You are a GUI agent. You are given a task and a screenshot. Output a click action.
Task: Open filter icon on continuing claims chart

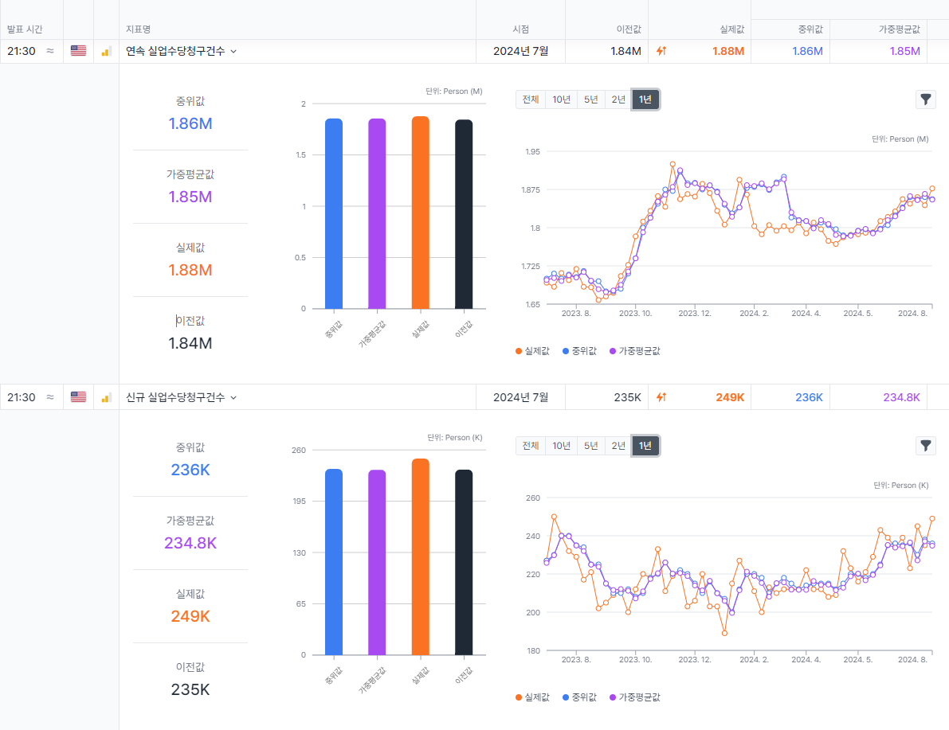pos(925,100)
